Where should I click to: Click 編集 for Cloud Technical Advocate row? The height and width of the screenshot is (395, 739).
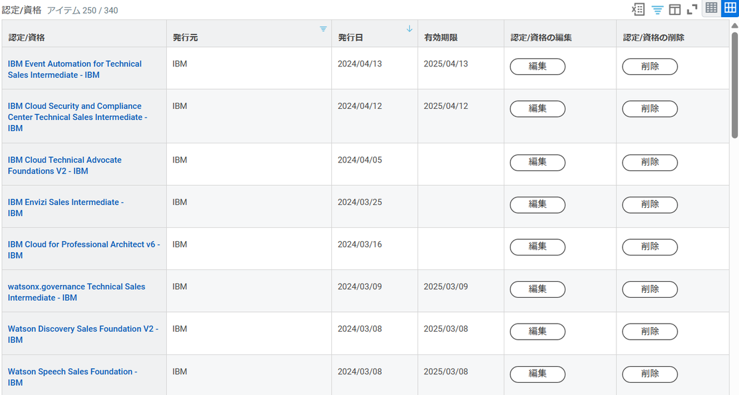[538, 162]
